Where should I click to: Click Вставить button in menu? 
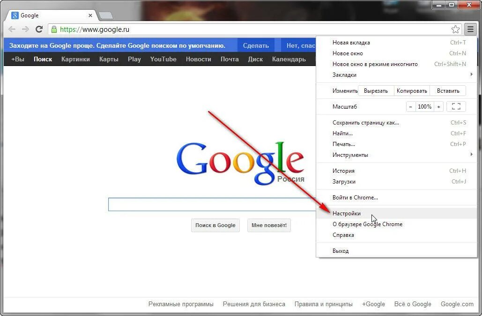pos(448,91)
